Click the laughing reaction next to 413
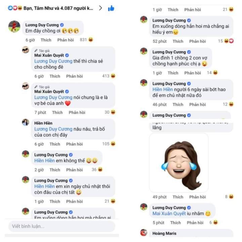The height and width of the screenshot is (242, 242). (113, 76)
